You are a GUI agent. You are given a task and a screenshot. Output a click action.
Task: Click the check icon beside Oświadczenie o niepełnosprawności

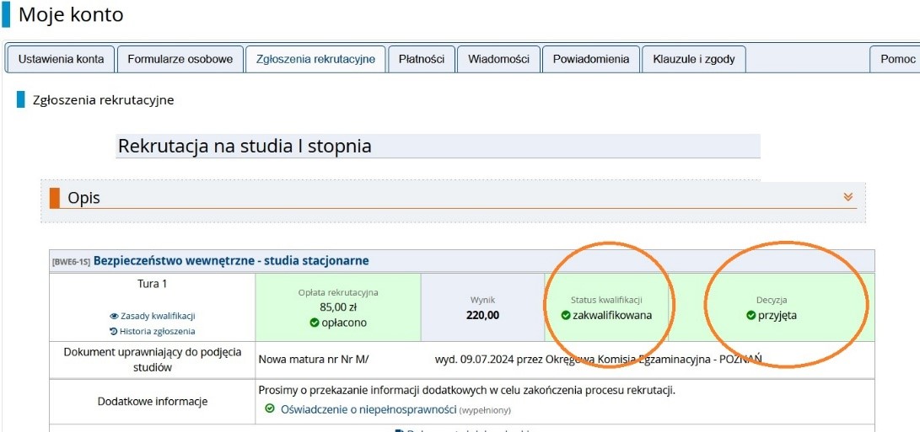pos(270,409)
